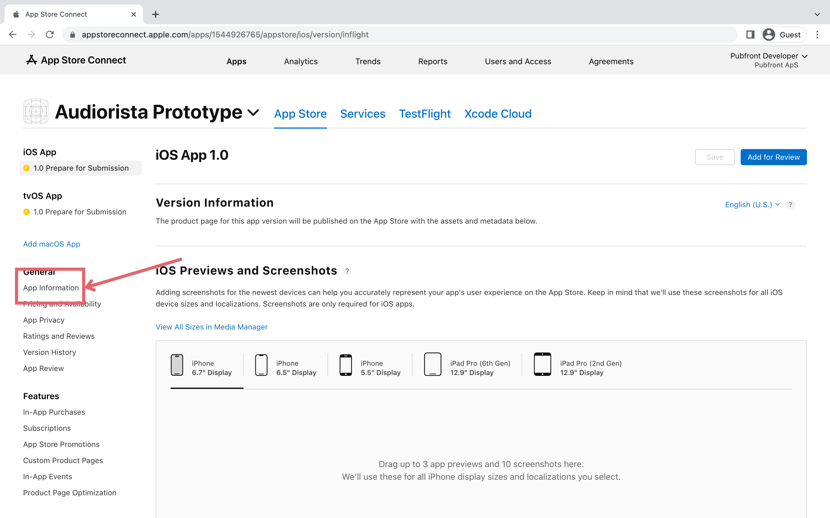Close the App Store Connect tab
830x518 pixels.
pos(134,14)
